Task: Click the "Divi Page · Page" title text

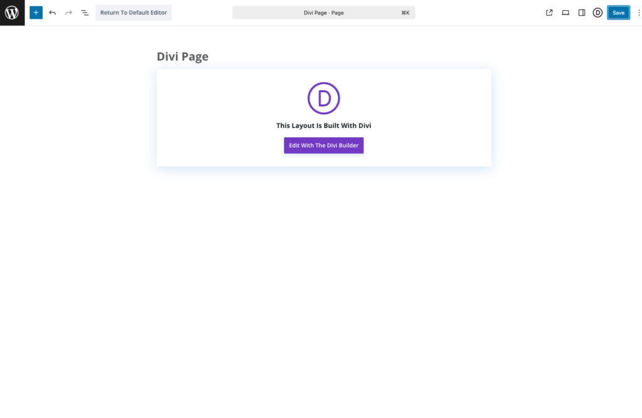Action: point(324,13)
